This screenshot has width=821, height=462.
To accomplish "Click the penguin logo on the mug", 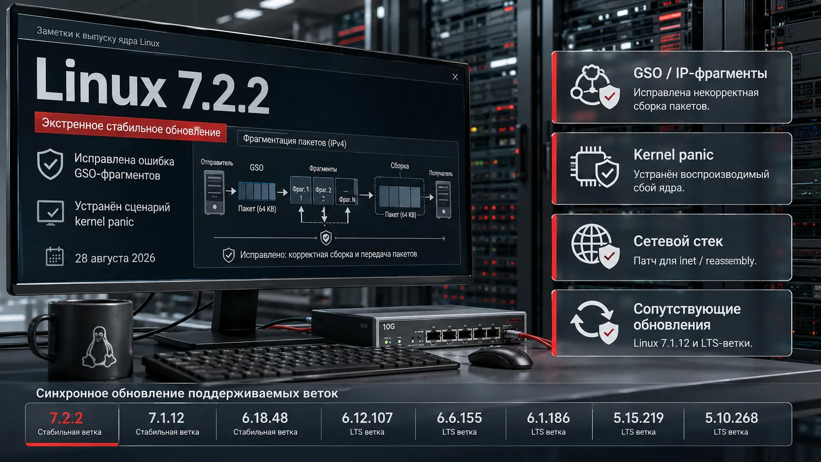I will [99, 348].
